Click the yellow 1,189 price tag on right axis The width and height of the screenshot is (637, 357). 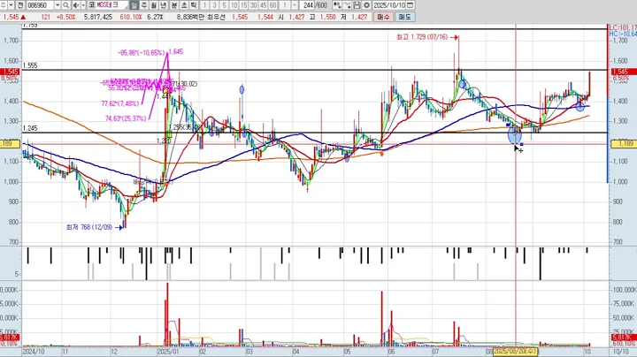coord(625,144)
